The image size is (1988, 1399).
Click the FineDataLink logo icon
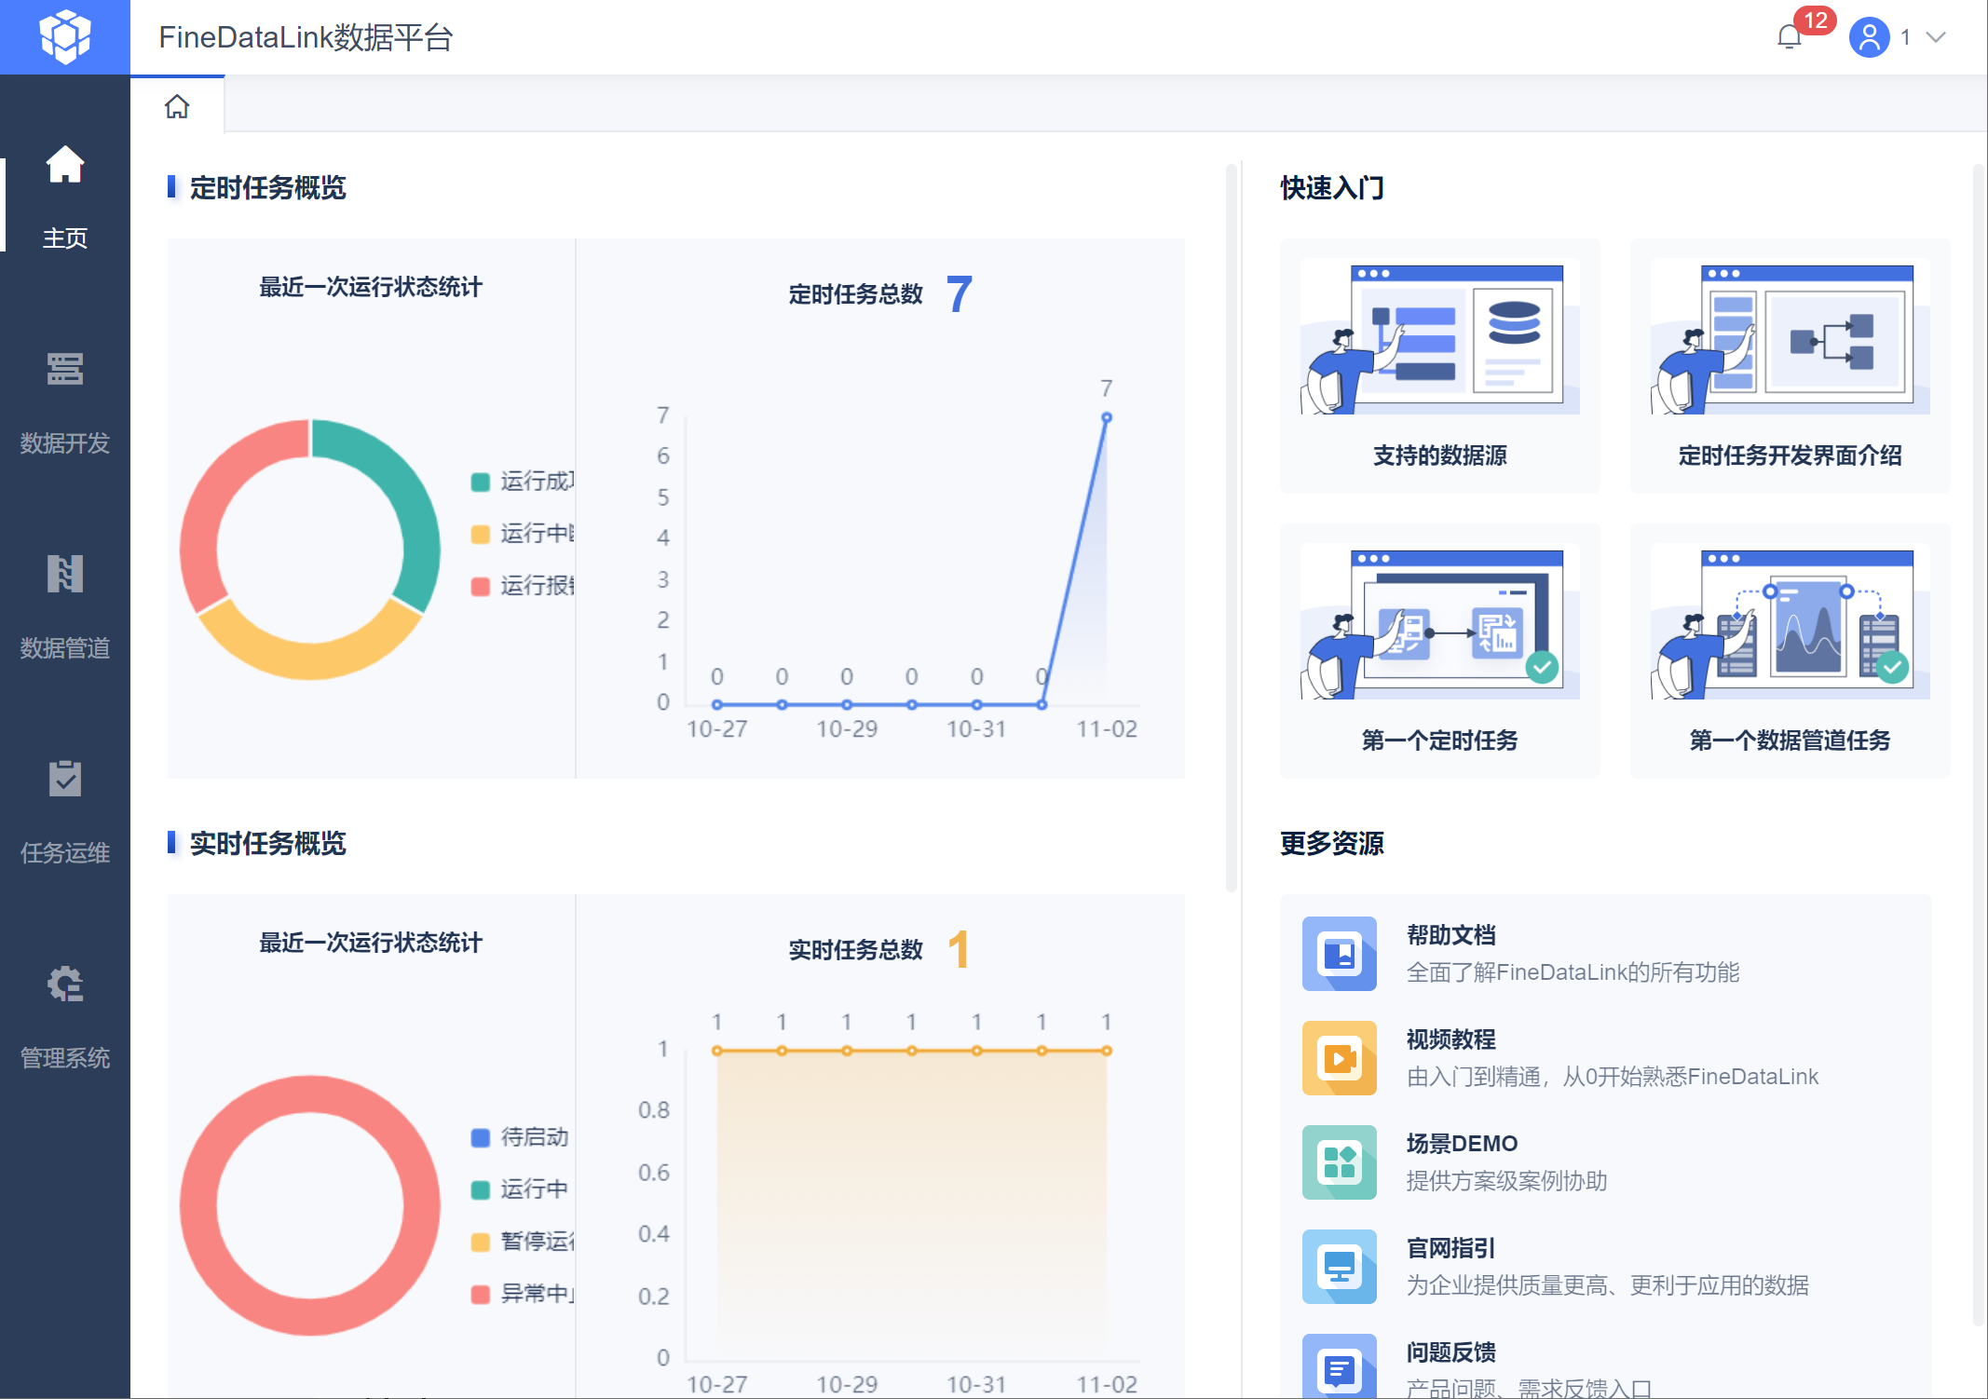(x=64, y=37)
